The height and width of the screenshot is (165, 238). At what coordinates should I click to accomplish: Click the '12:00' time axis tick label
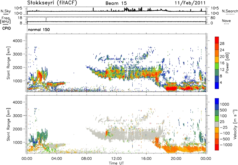(x=116, y=159)
